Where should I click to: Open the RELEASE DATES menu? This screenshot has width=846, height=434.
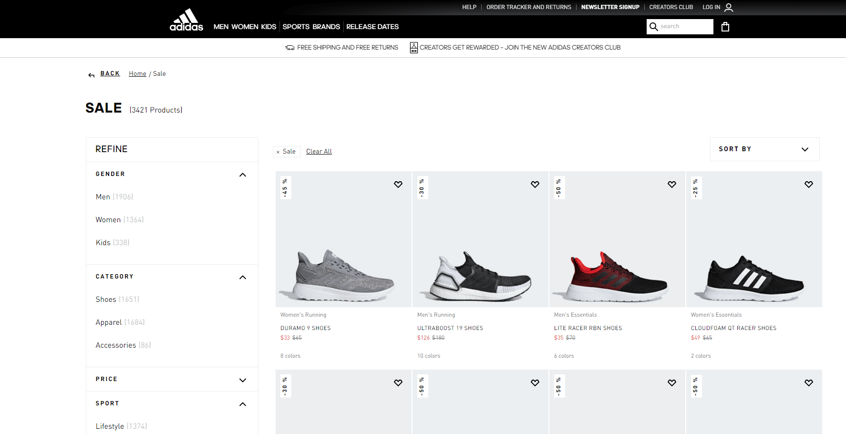[372, 27]
